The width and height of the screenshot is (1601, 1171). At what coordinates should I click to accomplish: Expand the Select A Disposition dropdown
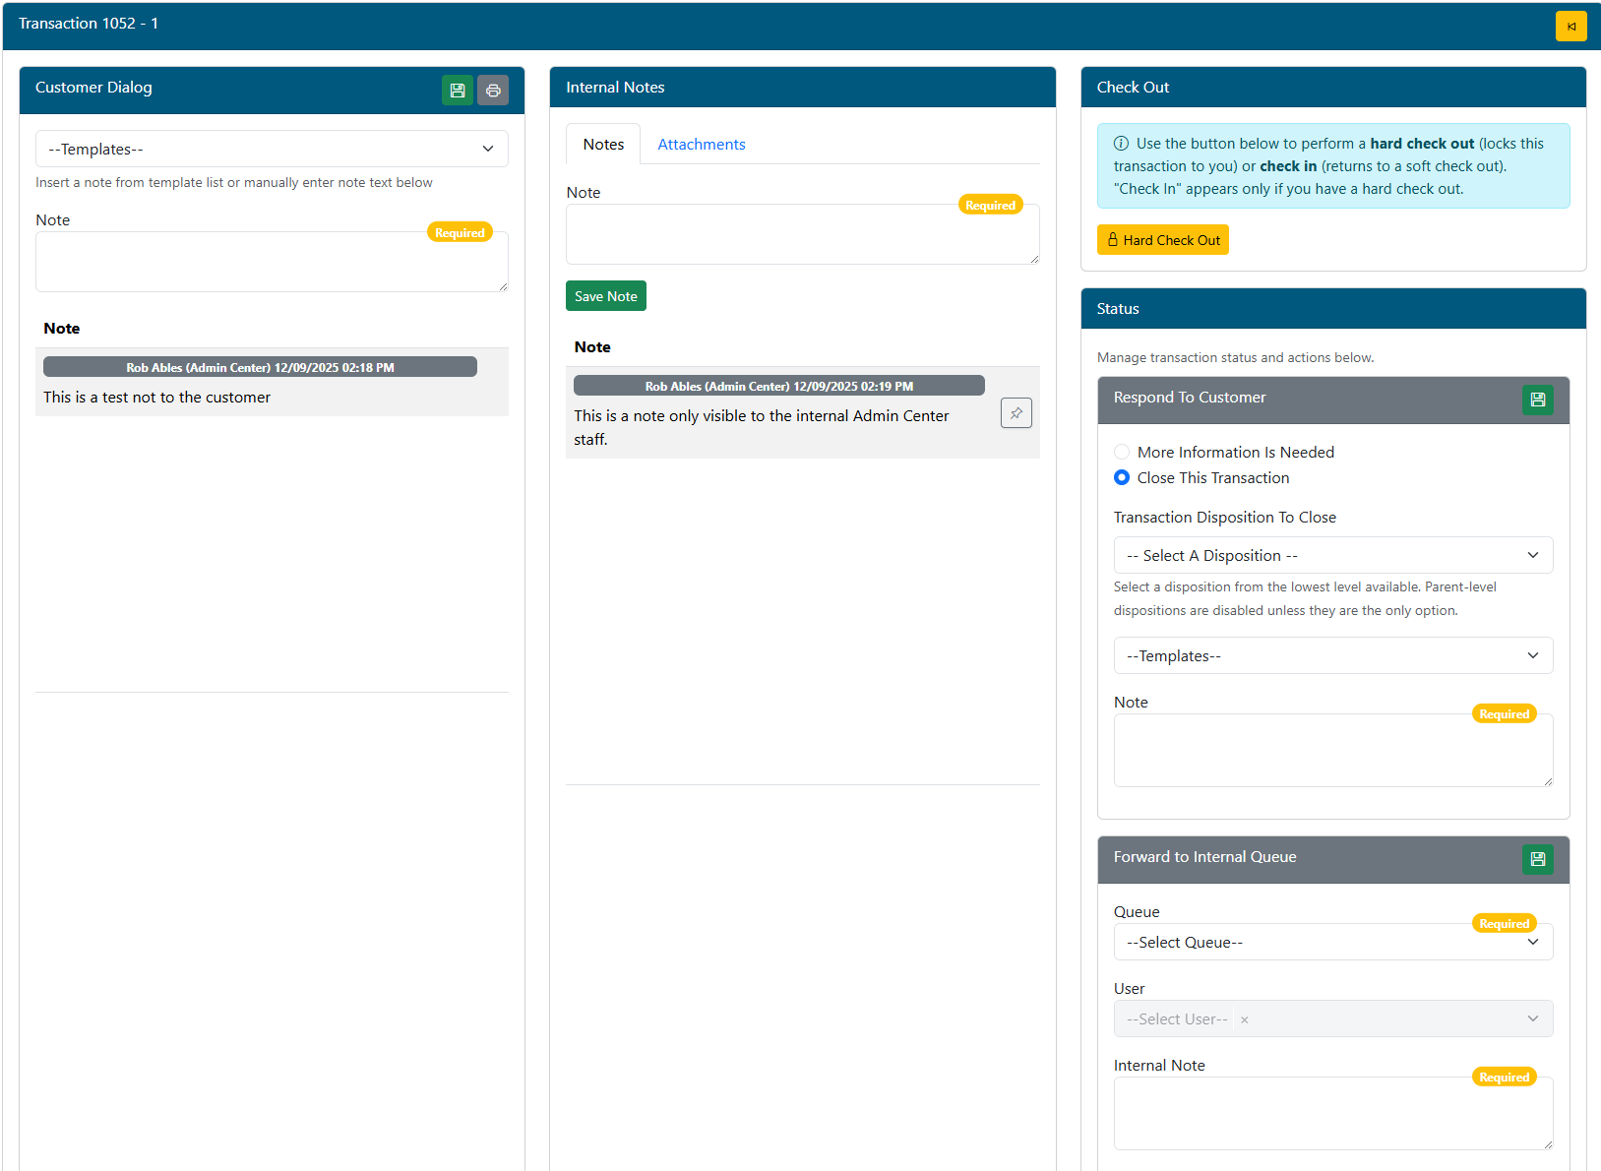tap(1332, 556)
